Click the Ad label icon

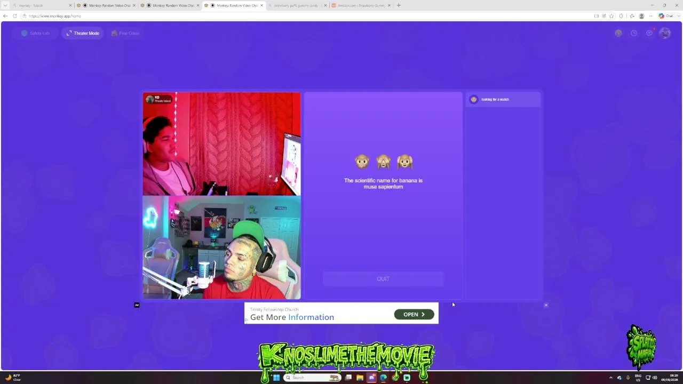point(137,305)
